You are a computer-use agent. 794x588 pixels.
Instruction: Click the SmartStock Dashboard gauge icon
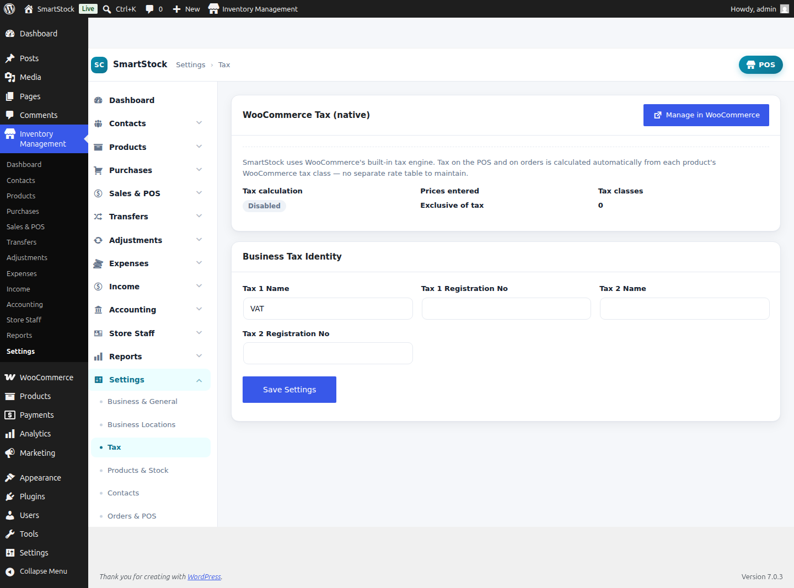click(x=98, y=100)
